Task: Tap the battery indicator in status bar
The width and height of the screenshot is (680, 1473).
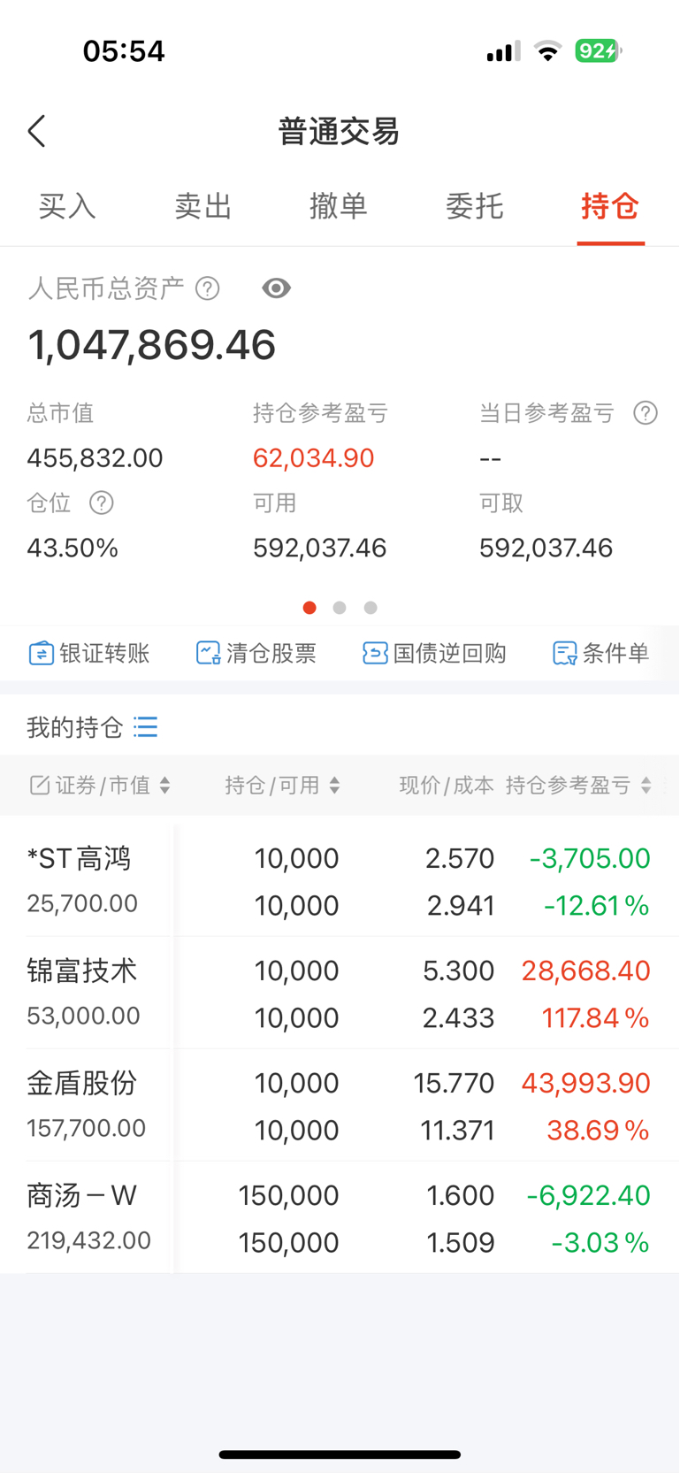Action: pyautogui.click(x=599, y=51)
